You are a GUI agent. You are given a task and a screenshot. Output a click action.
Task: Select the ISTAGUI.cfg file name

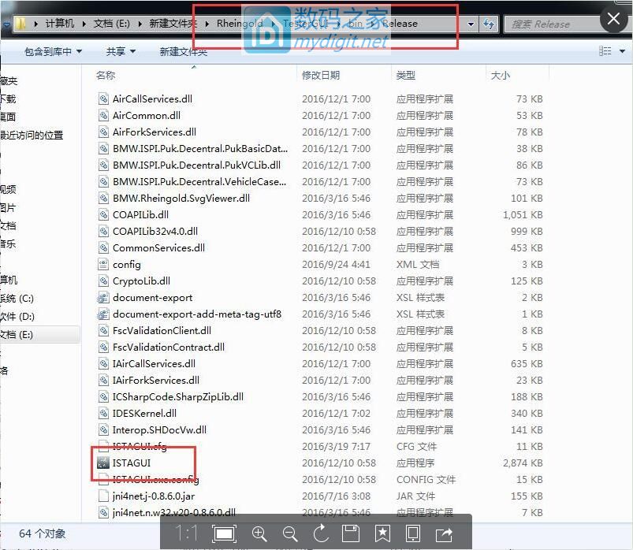tap(140, 446)
